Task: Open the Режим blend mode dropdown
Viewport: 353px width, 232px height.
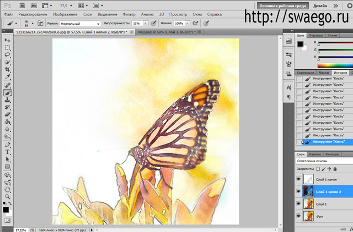Action: [x=80, y=24]
